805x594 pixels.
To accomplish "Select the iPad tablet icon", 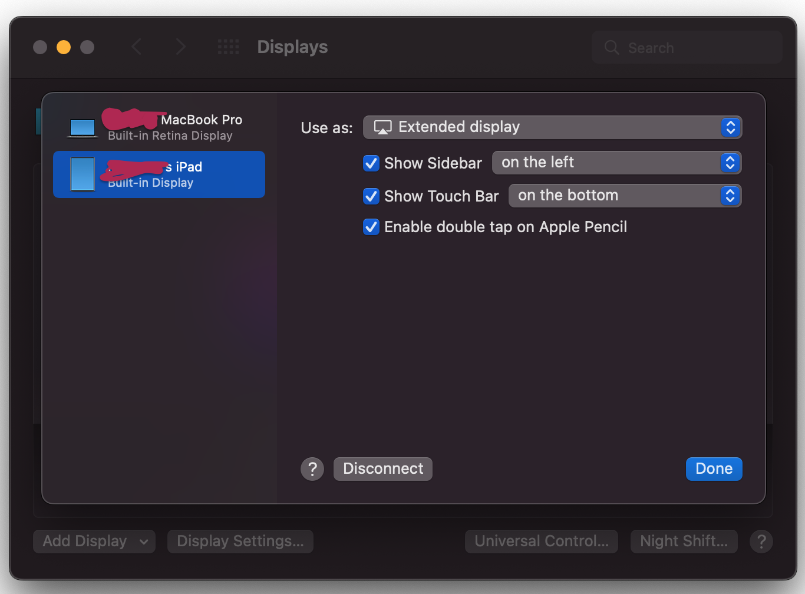I will point(83,174).
